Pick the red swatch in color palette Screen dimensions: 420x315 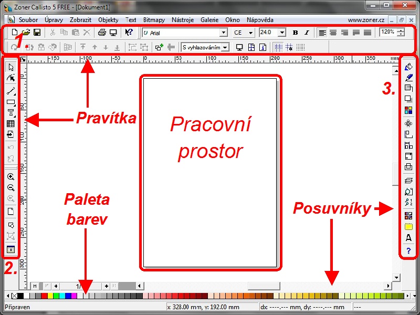coord(45,296)
